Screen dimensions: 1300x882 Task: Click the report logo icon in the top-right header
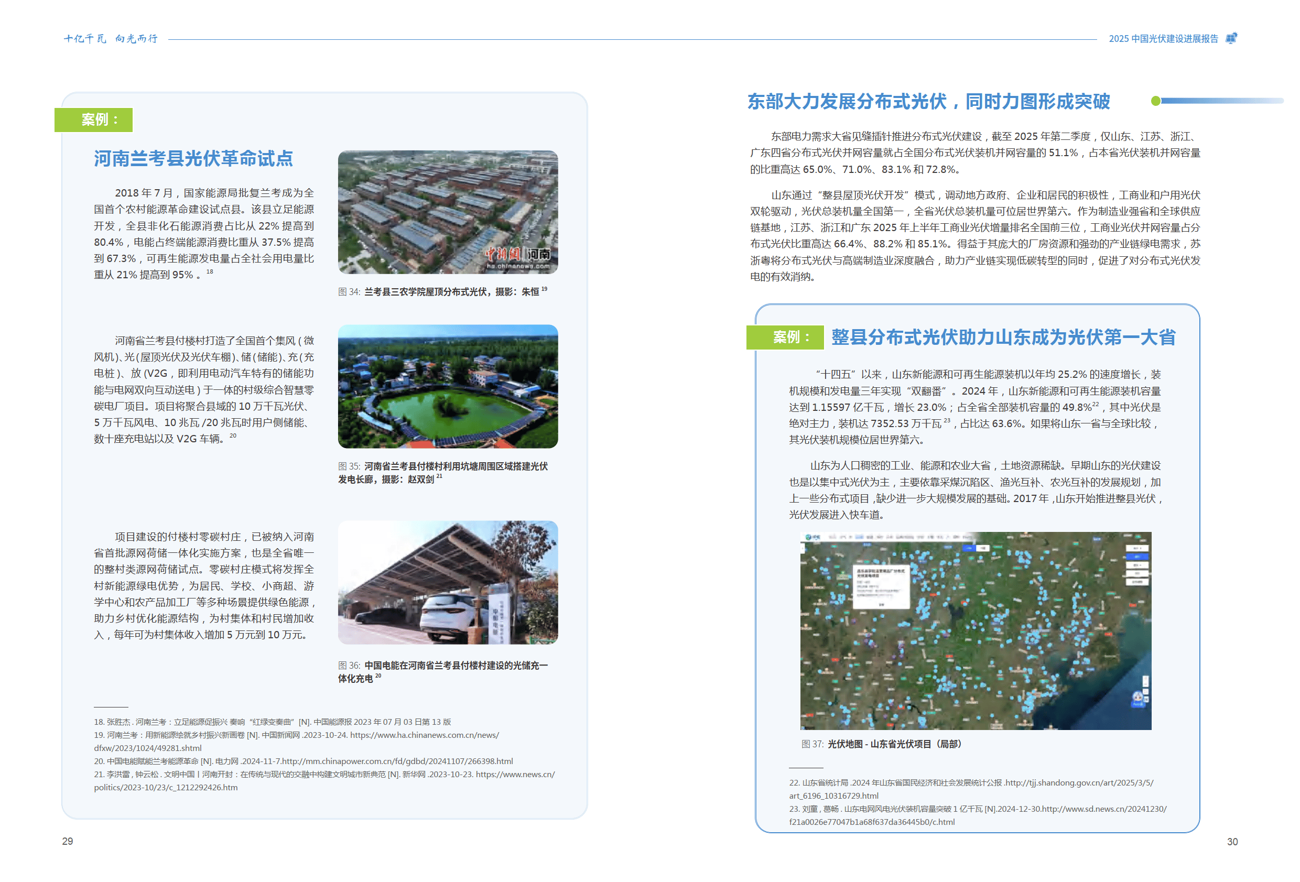click(x=1231, y=38)
